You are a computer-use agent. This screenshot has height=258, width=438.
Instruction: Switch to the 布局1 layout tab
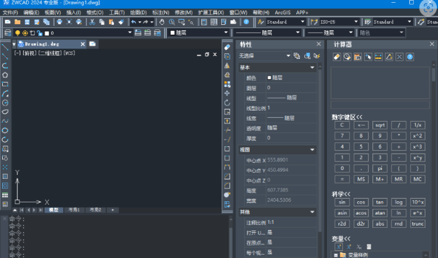click(x=74, y=210)
